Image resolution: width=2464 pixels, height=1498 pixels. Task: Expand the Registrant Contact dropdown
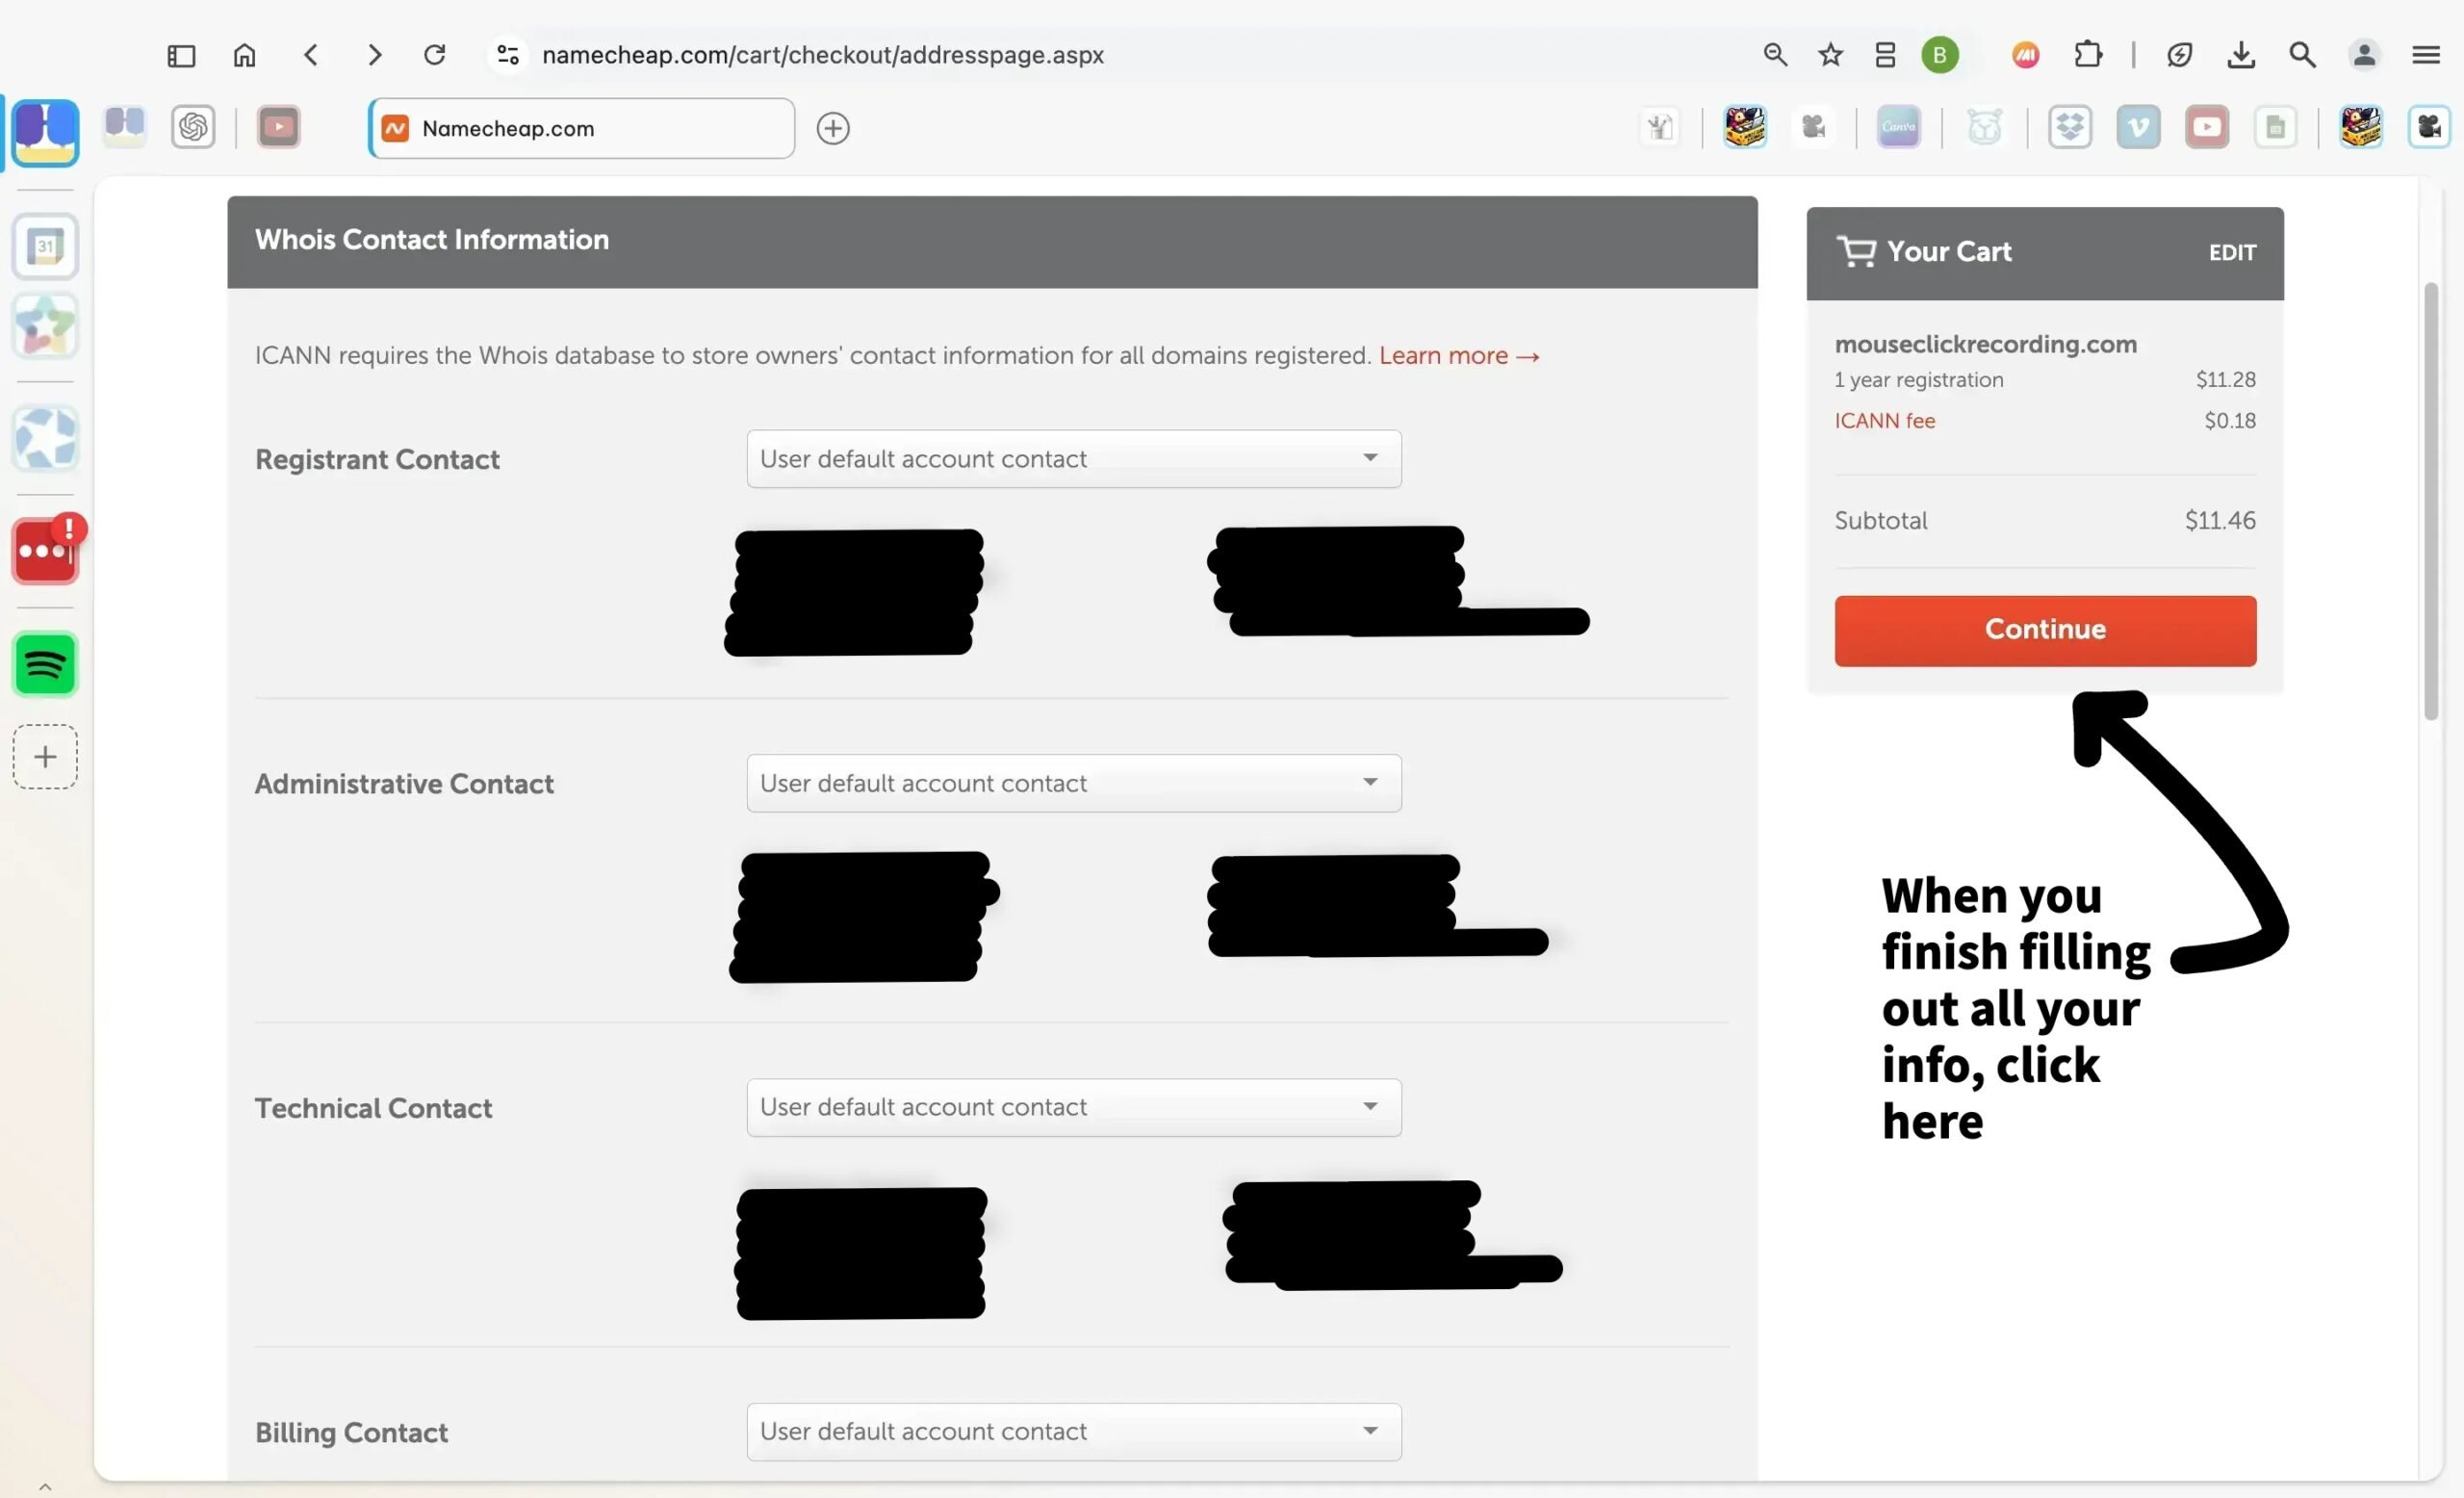point(1073,459)
